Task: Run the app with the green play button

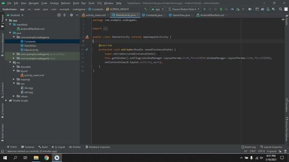Action: (x=205, y=9)
